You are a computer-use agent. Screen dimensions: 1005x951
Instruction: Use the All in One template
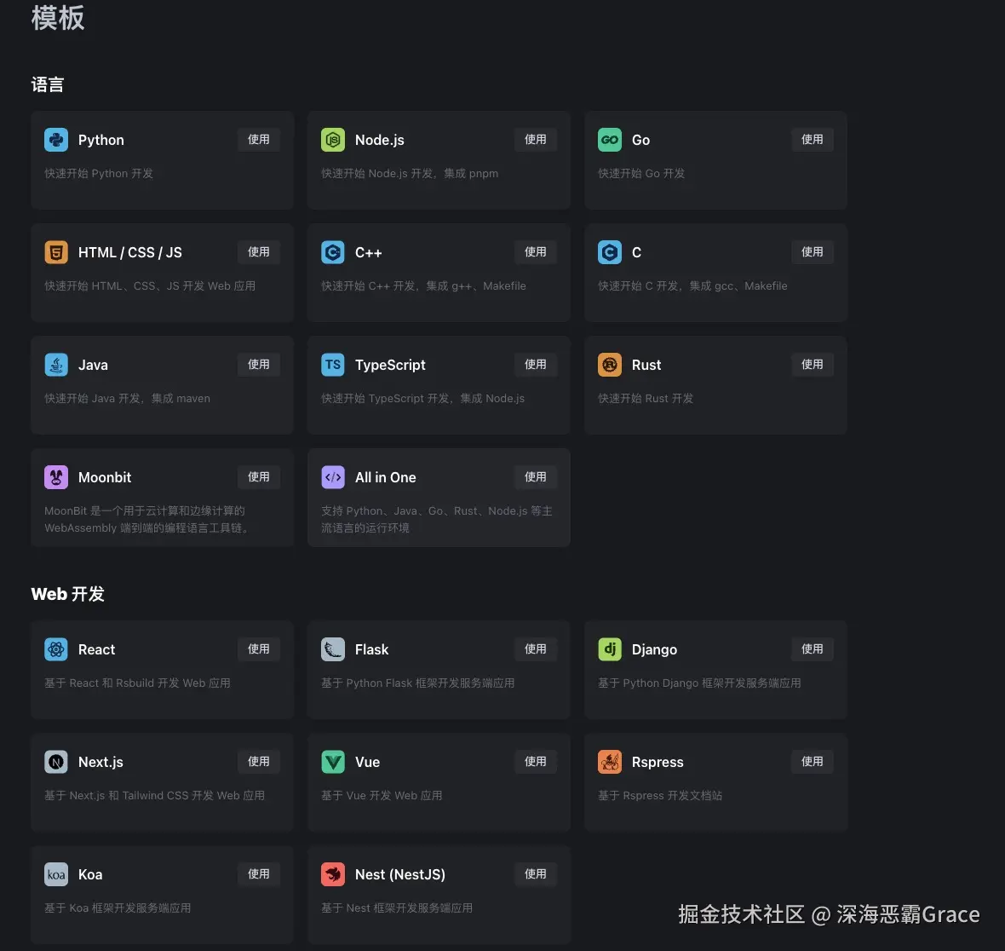(x=536, y=477)
